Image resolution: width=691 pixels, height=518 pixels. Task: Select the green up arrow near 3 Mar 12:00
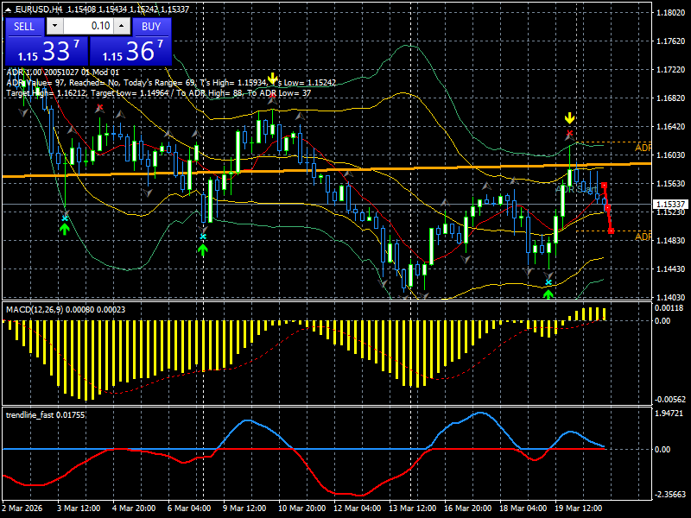pyautogui.click(x=65, y=229)
